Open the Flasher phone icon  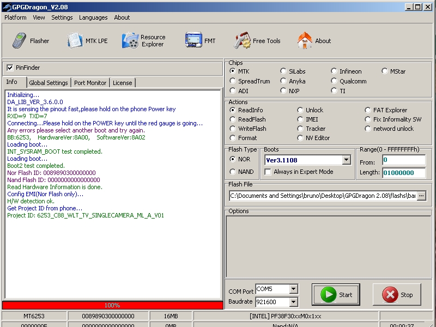pyautogui.click(x=19, y=40)
